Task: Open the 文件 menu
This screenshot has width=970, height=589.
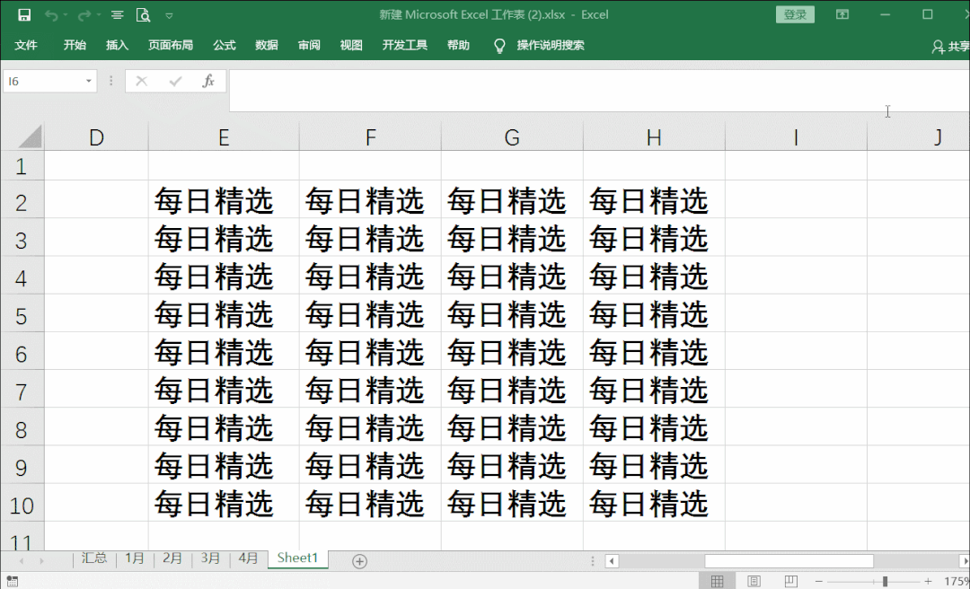Action: click(26, 45)
